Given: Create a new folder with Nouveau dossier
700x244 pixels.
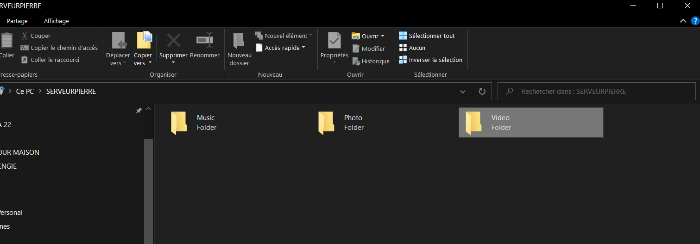Looking at the screenshot, I should pyautogui.click(x=239, y=49).
